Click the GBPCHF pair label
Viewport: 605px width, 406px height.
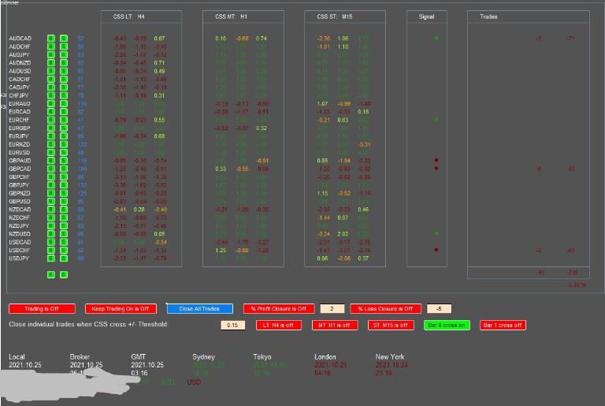click(20, 177)
